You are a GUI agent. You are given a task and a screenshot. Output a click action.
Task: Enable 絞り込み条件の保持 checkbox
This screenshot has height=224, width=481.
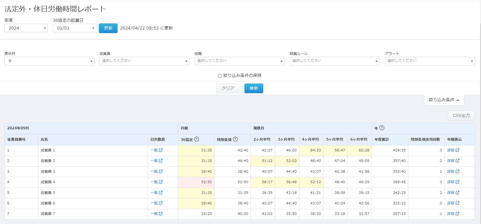(220, 76)
